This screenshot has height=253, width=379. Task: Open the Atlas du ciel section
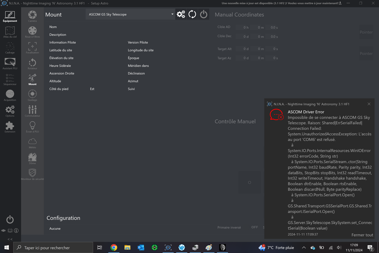coord(10,32)
